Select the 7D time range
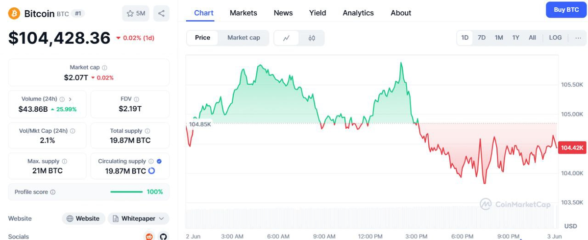Viewport: 588px width, 240px height. pos(482,38)
